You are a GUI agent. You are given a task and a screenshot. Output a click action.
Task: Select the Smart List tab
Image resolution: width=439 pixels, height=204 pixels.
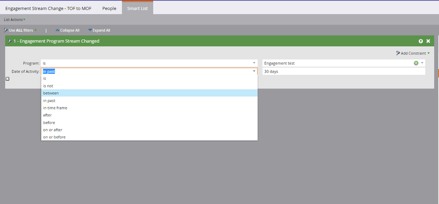138,8
